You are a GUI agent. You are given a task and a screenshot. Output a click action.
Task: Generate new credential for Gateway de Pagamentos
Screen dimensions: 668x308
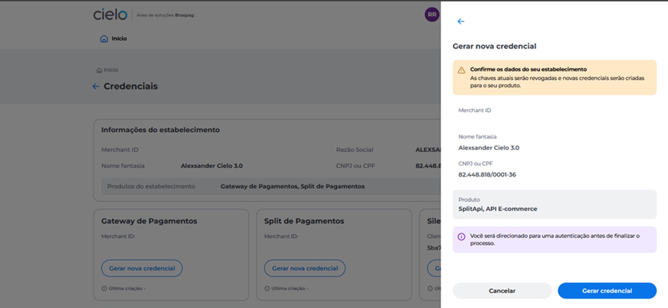(142, 268)
